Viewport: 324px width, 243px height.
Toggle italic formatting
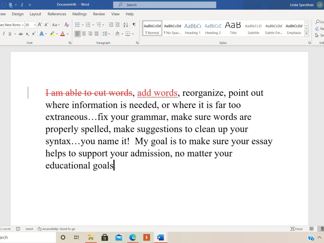(x=4, y=34)
